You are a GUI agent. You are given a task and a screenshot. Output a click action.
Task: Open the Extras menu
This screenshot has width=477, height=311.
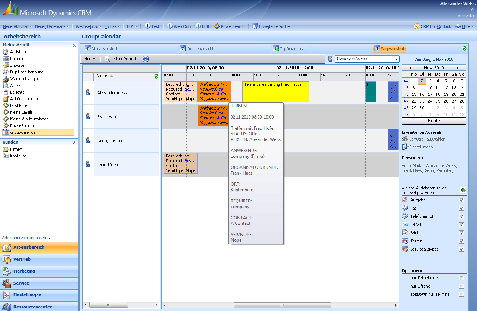112,26
